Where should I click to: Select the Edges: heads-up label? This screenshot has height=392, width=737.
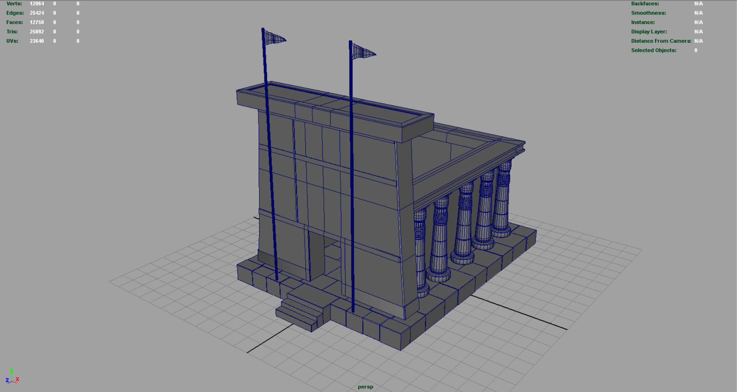pyautogui.click(x=15, y=13)
